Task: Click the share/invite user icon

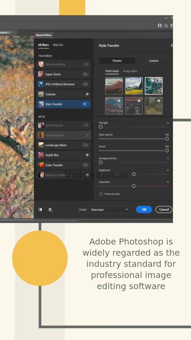Action: 160,26
